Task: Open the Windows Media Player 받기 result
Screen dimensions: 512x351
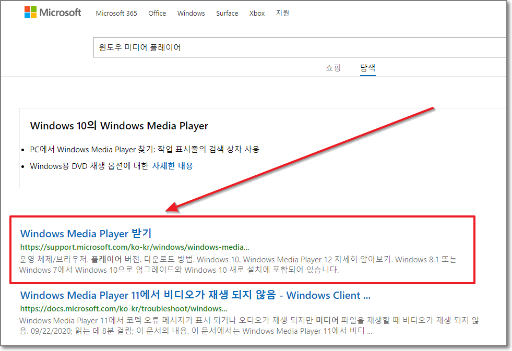Action: 86,234
